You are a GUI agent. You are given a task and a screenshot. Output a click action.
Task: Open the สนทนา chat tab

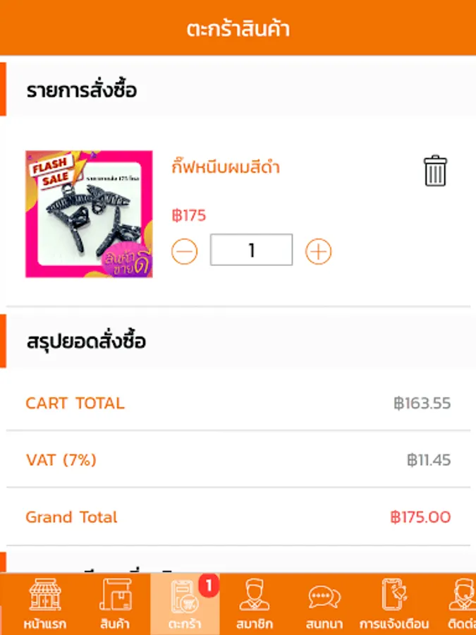point(324,604)
